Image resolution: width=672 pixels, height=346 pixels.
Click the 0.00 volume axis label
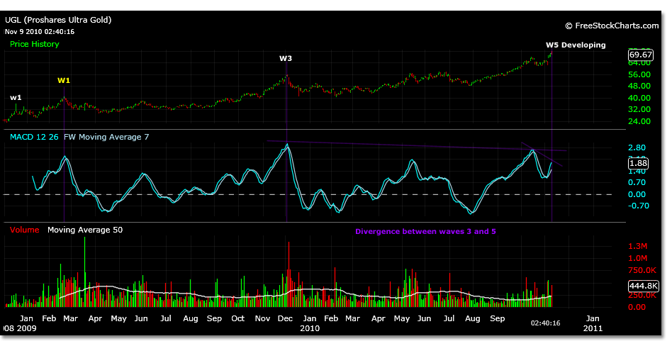click(637, 308)
